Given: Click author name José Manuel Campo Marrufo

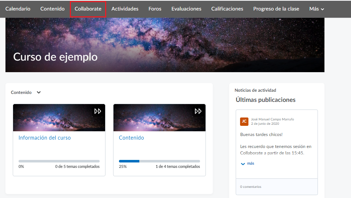Looking at the screenshot, I should click(x=272, y=119).
